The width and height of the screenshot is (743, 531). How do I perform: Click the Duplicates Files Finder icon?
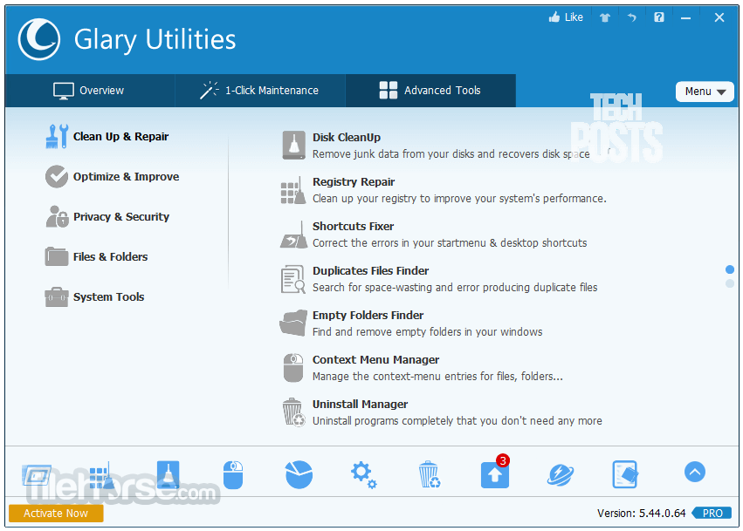click(x=293, y=279)
